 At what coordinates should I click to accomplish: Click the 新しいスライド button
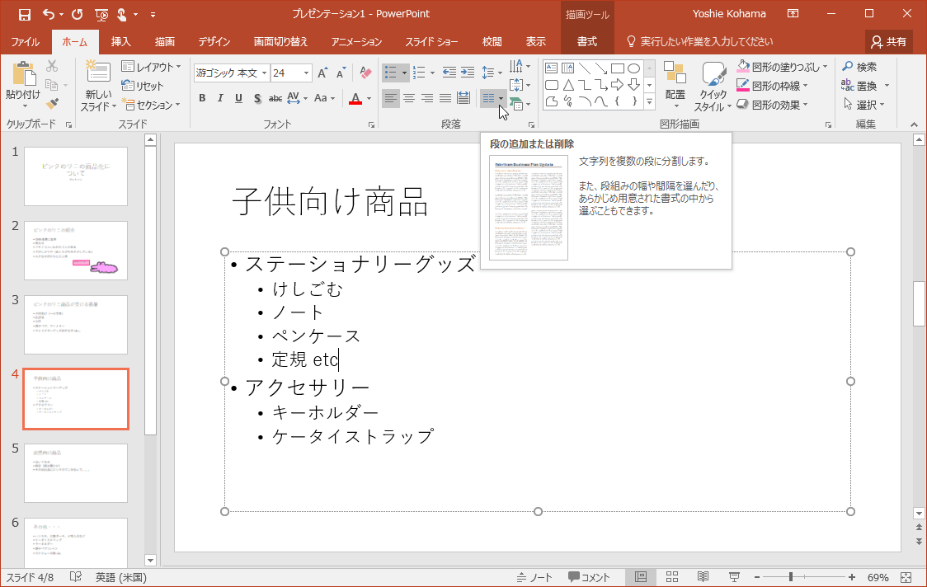click(x=99, y=82)
